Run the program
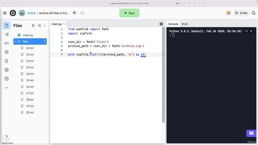The image size is (258, 145). click(129, 13)
